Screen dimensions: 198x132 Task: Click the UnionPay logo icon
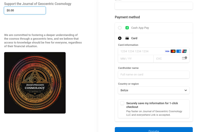point(184,51)
